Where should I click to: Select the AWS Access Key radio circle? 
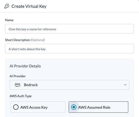(16, 107)
